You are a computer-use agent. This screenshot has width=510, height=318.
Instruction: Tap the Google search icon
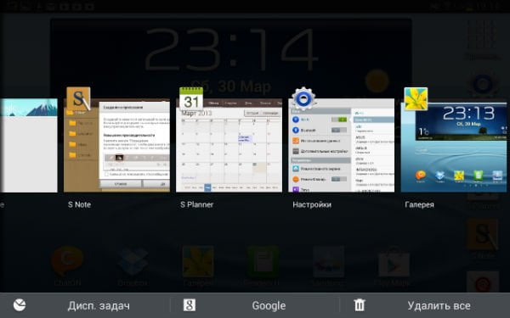190,305
